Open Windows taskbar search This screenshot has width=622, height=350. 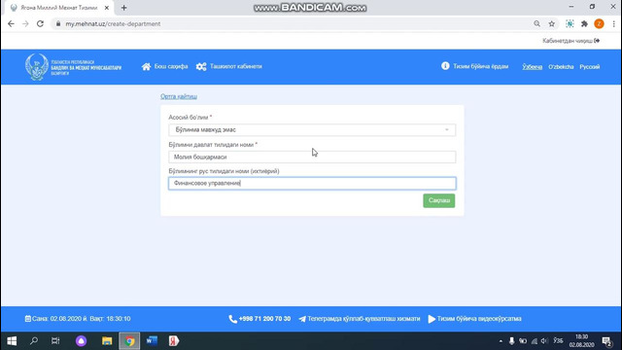click(34, 341)
